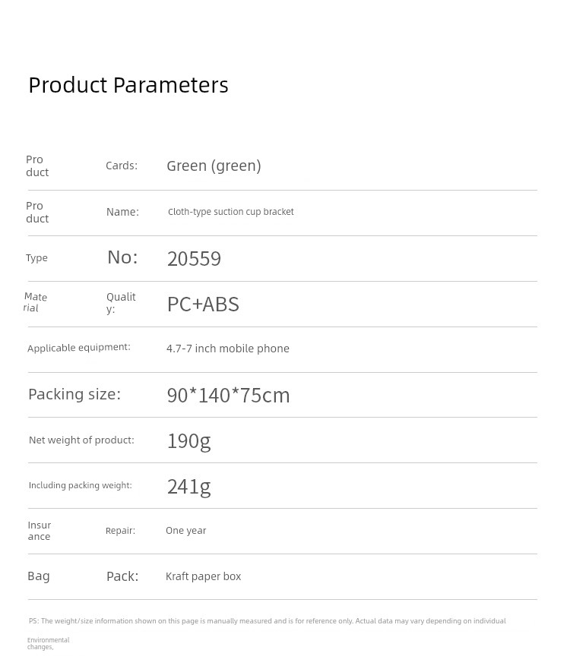Select the 4.7-7 inch mobile phone text
Image resolution: width=570 pixels, height=672 pixels.
point(228,349)
